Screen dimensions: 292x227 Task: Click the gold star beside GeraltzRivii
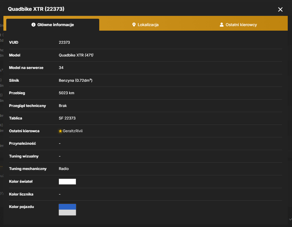point(60,131)
